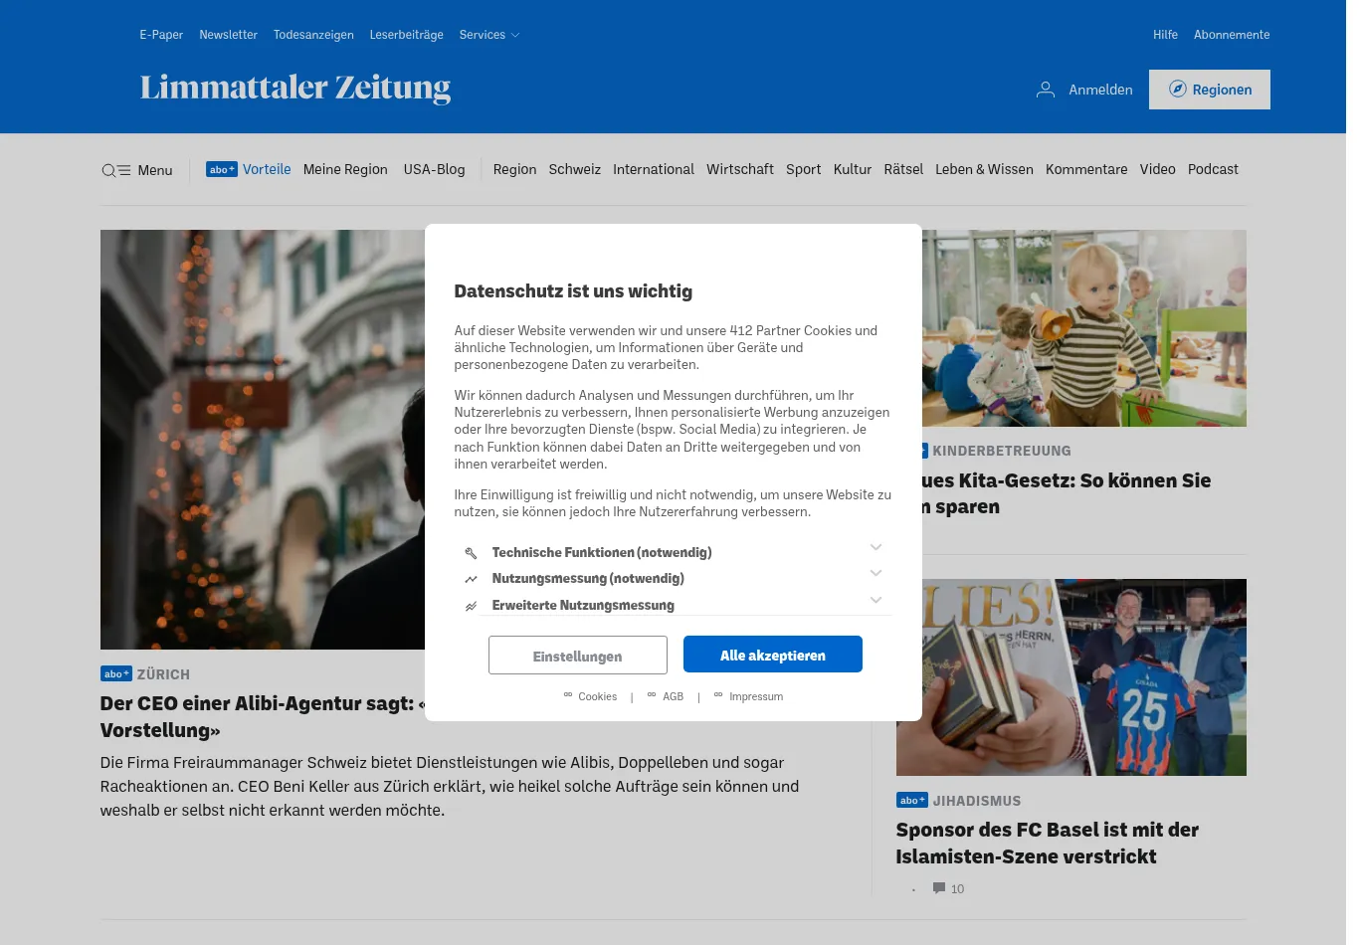This screenshot has width=1361, height=945.
Task: Expand Erweiterte Nutzungsmessung chevron
Action: pos(876,600)
